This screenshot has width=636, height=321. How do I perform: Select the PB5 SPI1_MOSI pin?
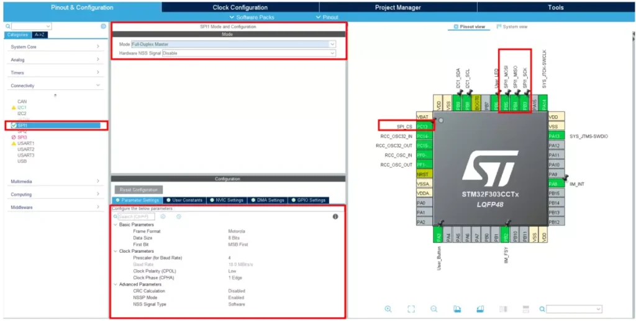tap(506, 103)
